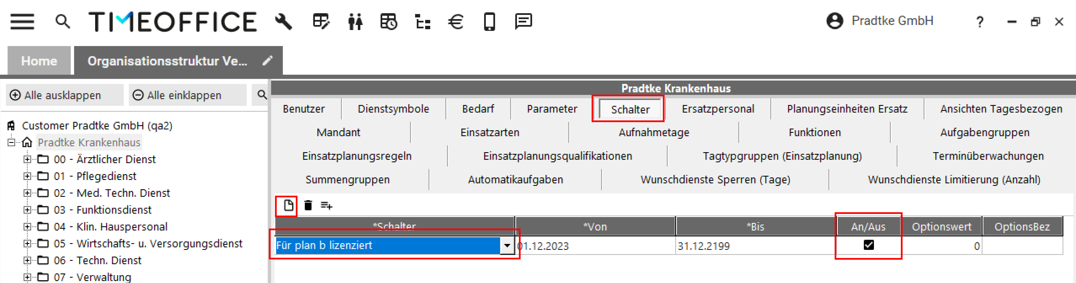The image size is (1076, 283).
Task: Open the Mandant tab
Action: click(x=338, y=133)
